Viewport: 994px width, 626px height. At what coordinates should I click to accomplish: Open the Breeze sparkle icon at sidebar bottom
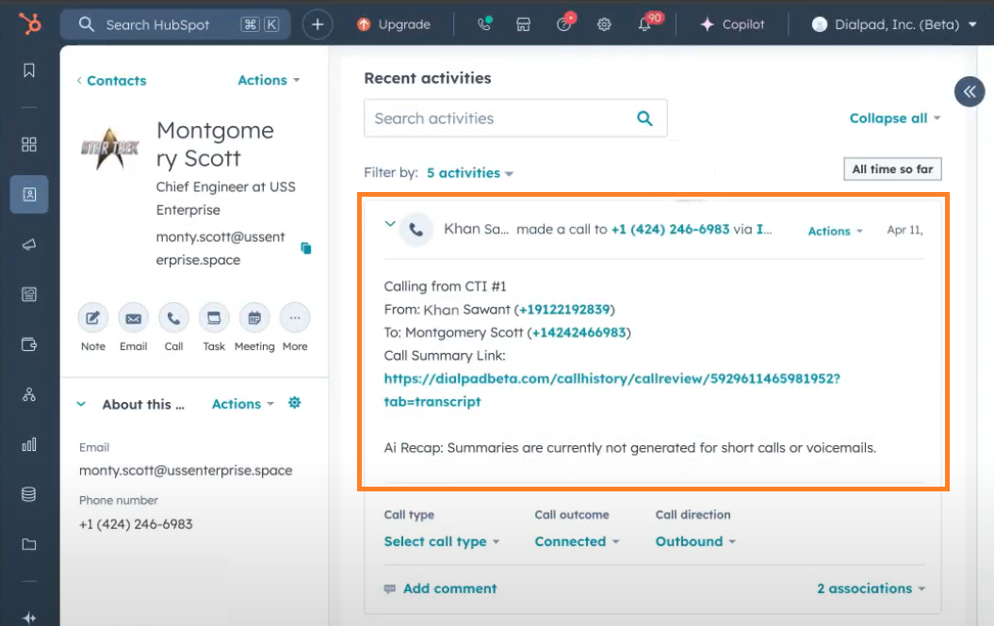point(29,618)
